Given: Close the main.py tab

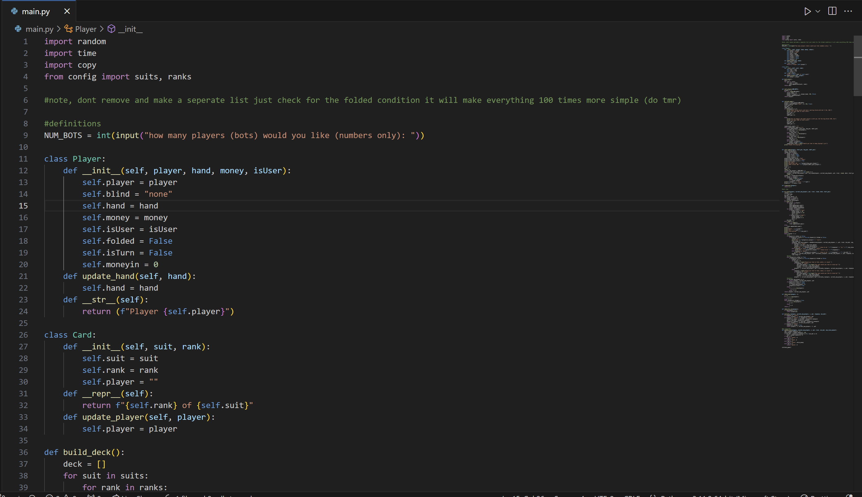Looking at the screenshot, I should pos(67,11).
